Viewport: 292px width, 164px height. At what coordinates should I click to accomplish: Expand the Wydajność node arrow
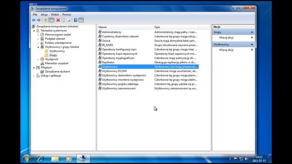[38, 59]
